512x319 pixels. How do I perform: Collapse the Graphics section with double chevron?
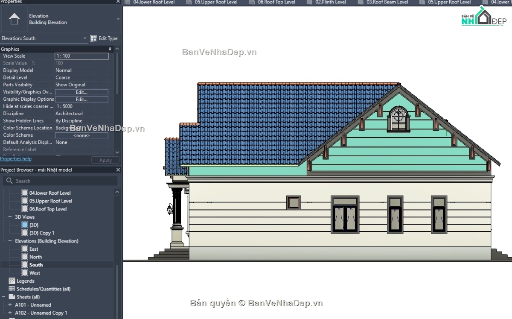tap(110, 49)
